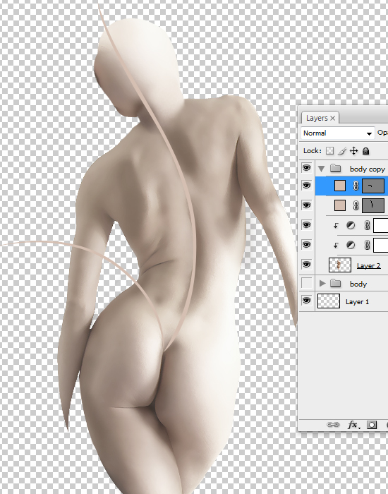388x494 pixels.
Task: Click the lock position move icon
Action: [353, 151]
